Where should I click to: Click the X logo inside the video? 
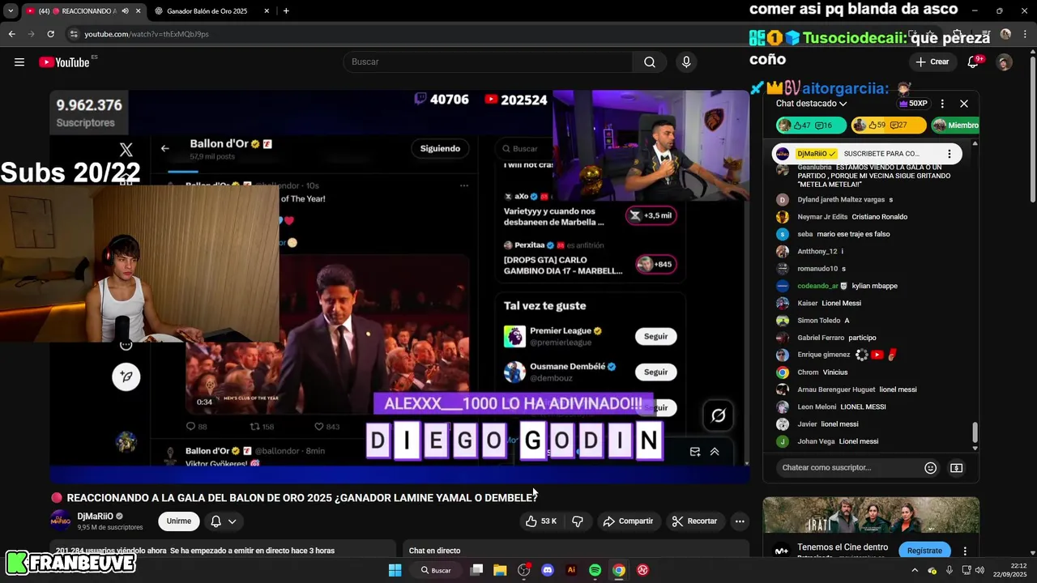126,149
